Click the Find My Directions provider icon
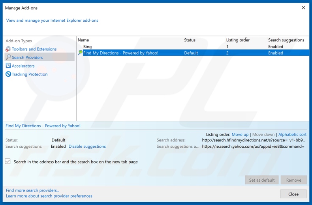This screenshot has width=312, height=205. coord(80,53)
